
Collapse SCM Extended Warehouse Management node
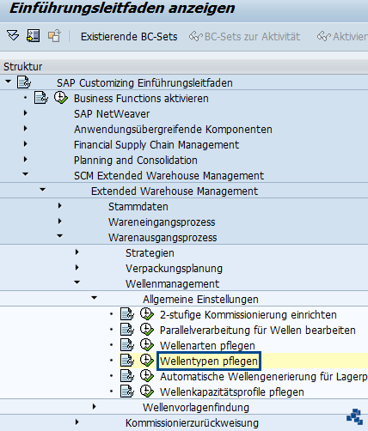(26, 174)
